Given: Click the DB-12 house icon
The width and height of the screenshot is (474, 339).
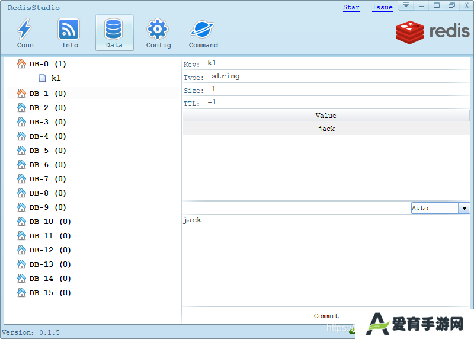Looking at the screenshot, I should point(21,250).
